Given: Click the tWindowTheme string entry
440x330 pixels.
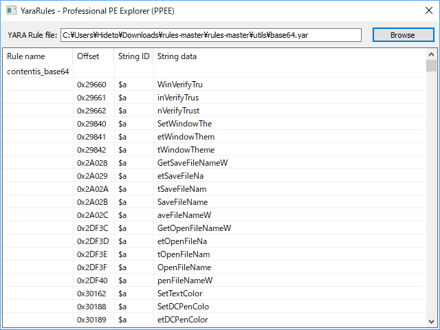Looking at the screenshot, I should [186, 150].
